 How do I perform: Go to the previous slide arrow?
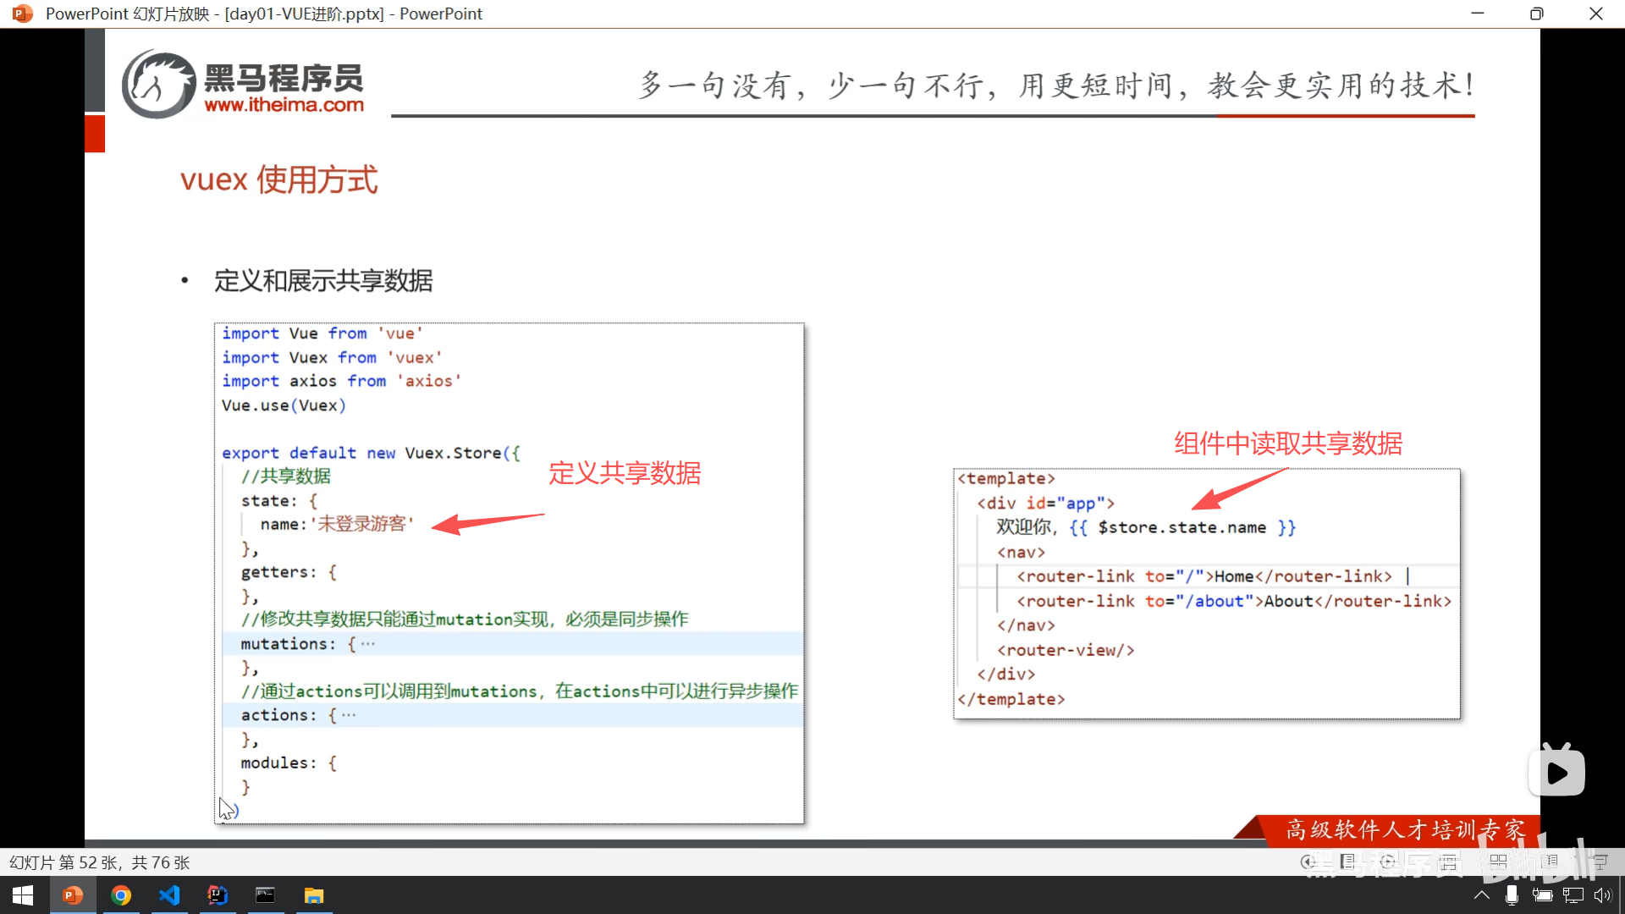tap(1308, 862)
